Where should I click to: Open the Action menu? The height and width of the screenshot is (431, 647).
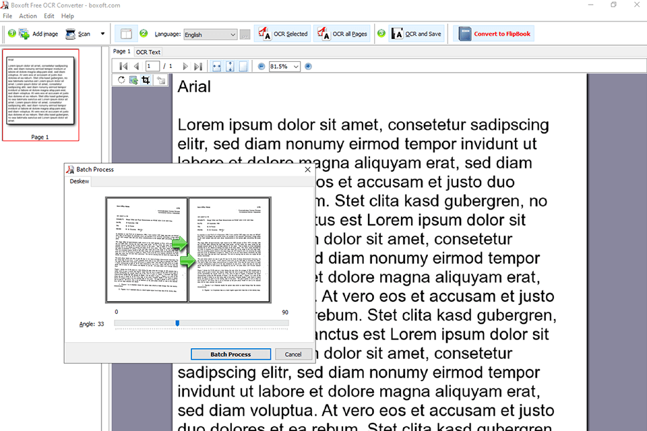click(28, 15)
